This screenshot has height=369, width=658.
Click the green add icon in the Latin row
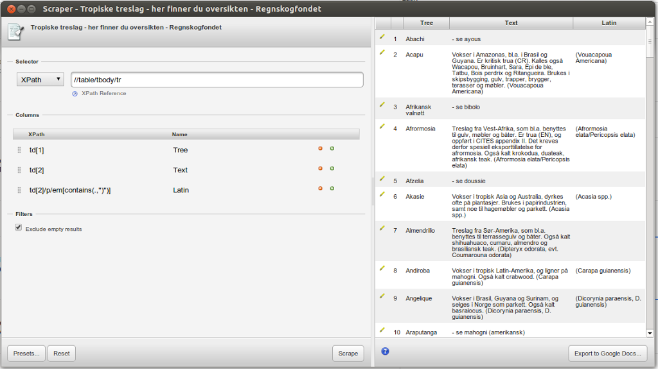tap(332, 188)
